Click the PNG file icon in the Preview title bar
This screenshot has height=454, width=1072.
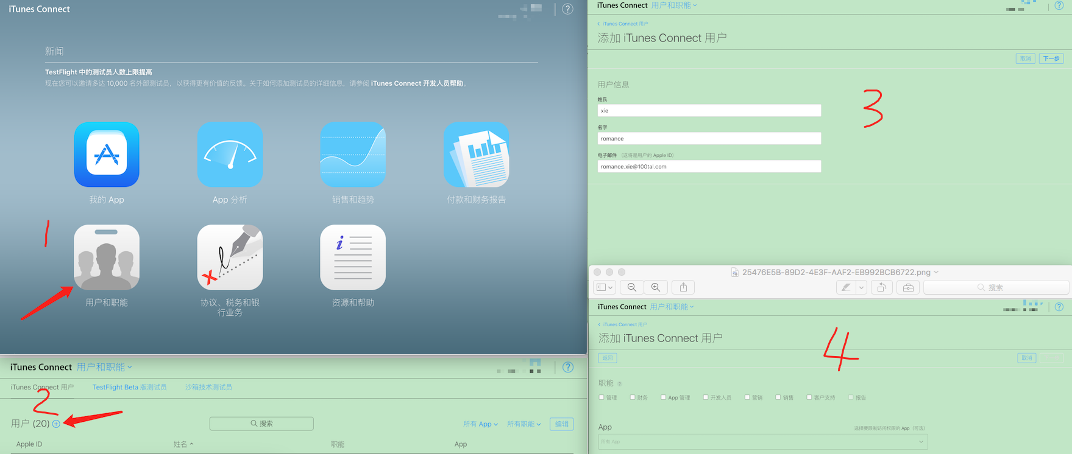coord(735,272)
